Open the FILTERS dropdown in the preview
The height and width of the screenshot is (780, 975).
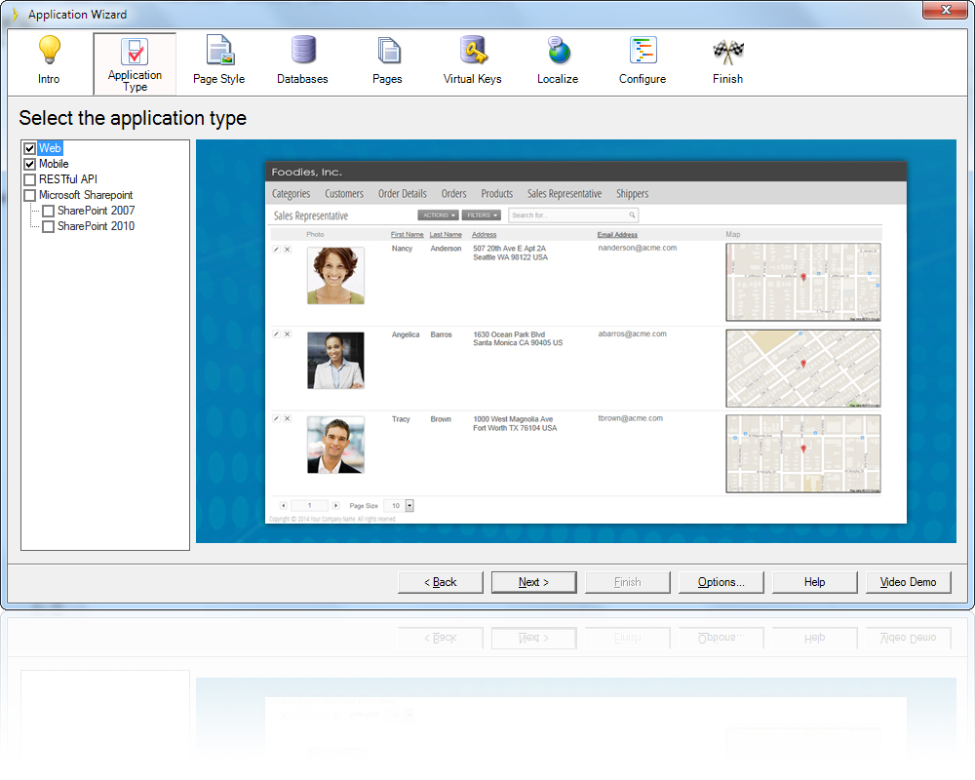[x=481, y=214]
